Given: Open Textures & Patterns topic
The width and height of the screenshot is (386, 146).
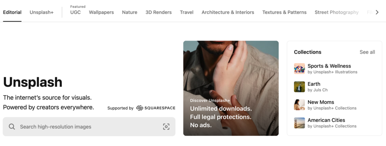Looking at the screenshot, I should tap(284, 12).
